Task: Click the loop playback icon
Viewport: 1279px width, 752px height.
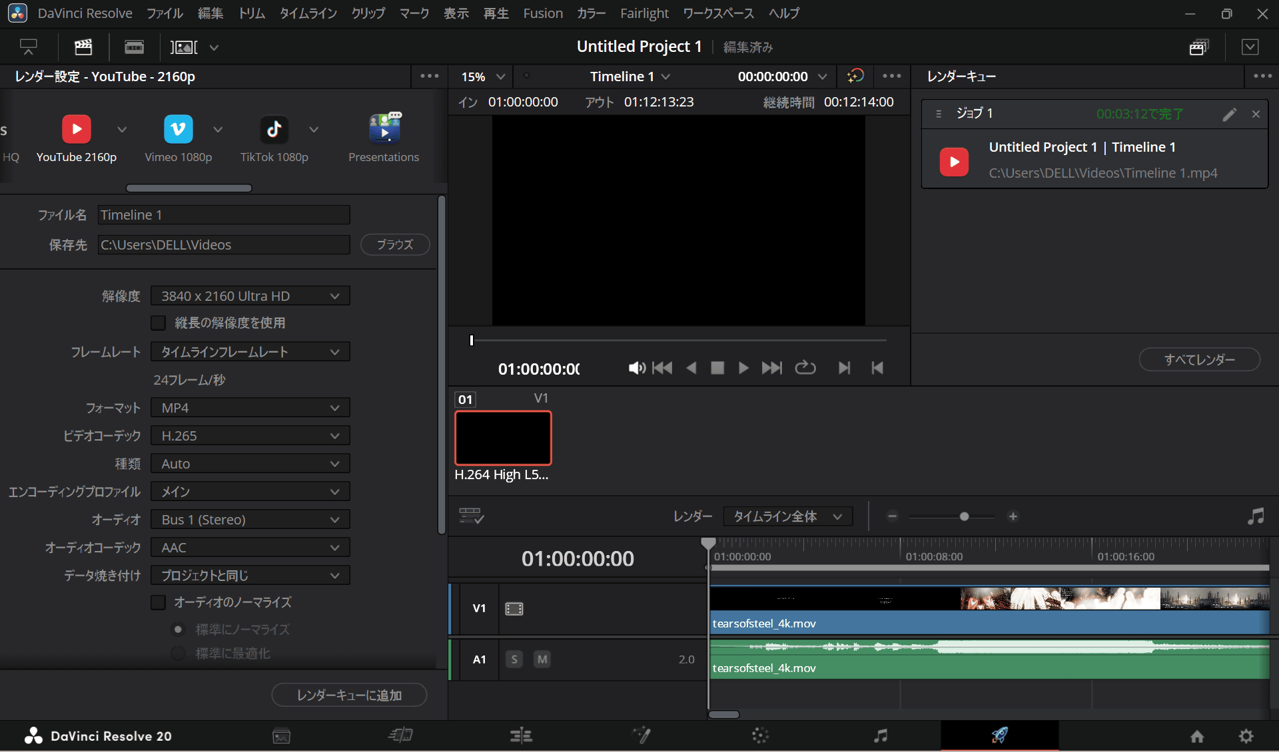Action: [805, 367]
